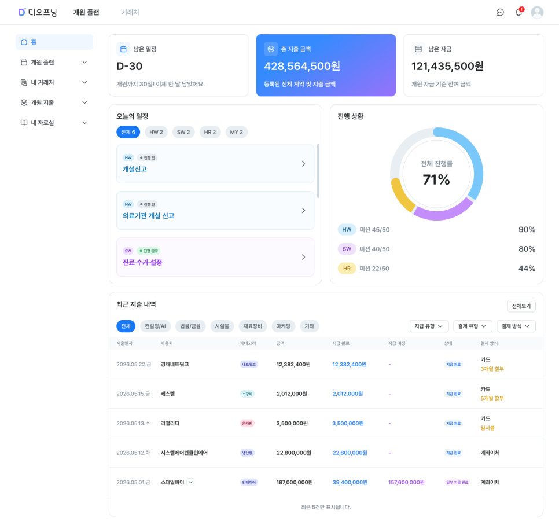The height and width of the screenshot is (525, 559).
Task: Click the 71% progress donut chart
Action: click(x=436, y=174)
